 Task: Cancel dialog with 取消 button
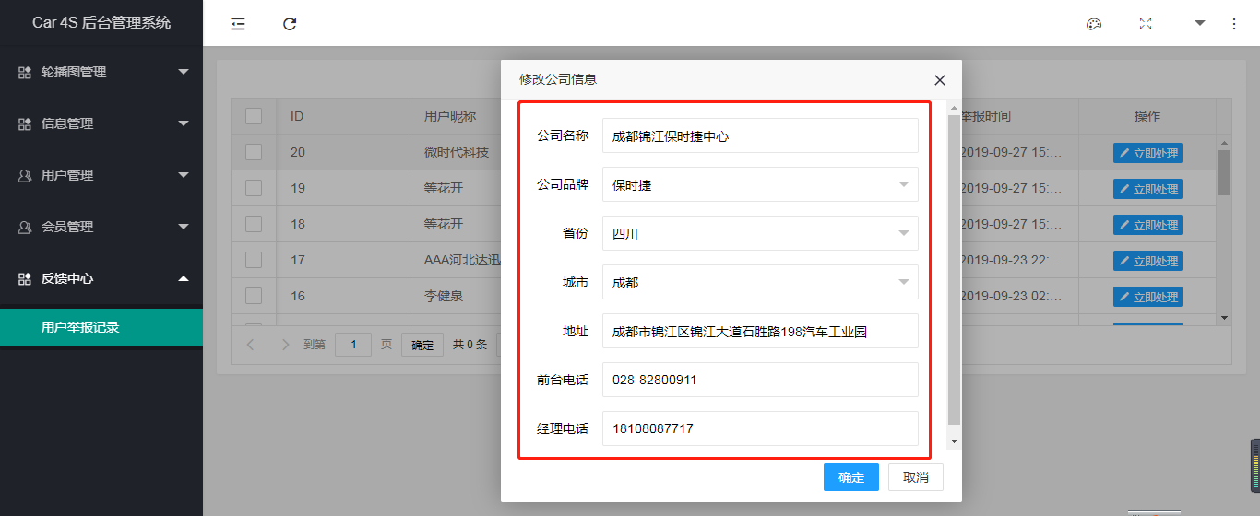(916, 477)
